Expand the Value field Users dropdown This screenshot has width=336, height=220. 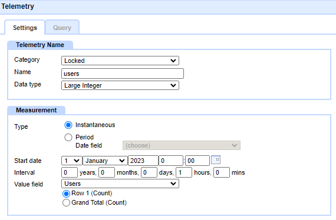pyautogui.click(x=120, y=184)
